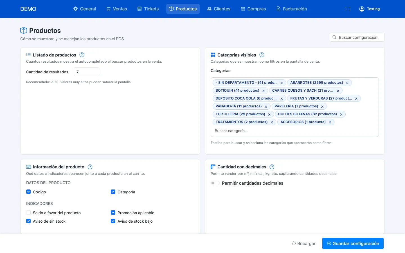Remove TRATAMIENTOS category tag
Screen dimensions: 405x253
(272, 122)
